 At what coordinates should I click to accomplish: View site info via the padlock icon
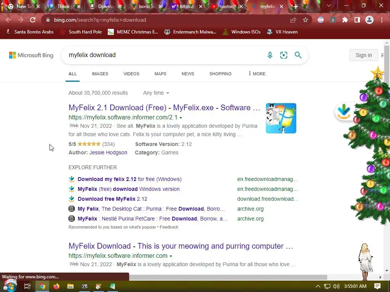coord(48,20)
